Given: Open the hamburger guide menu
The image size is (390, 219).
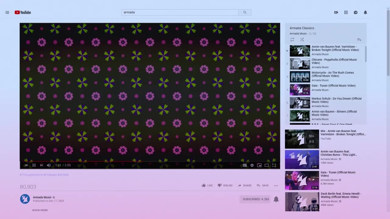Looking at the screenshot, I should 7,12.
